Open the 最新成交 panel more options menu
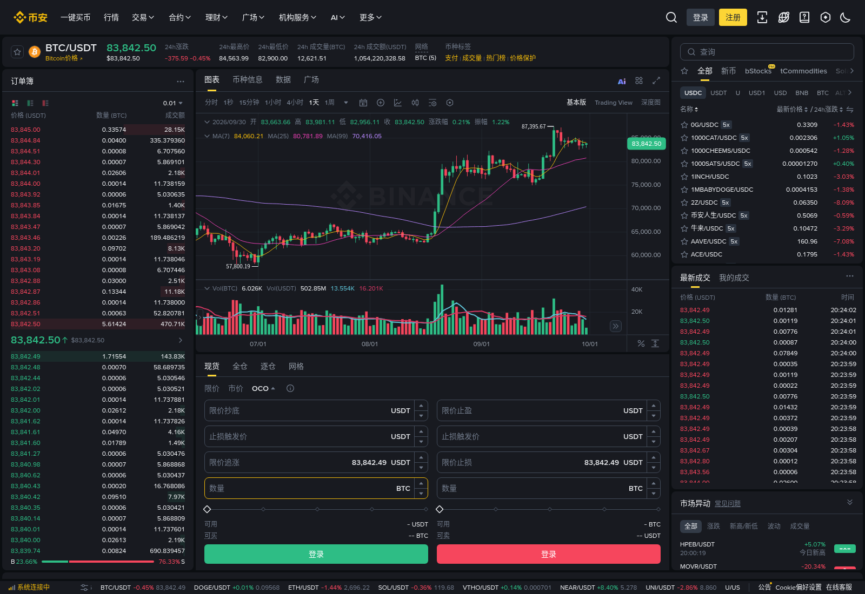 850,276
